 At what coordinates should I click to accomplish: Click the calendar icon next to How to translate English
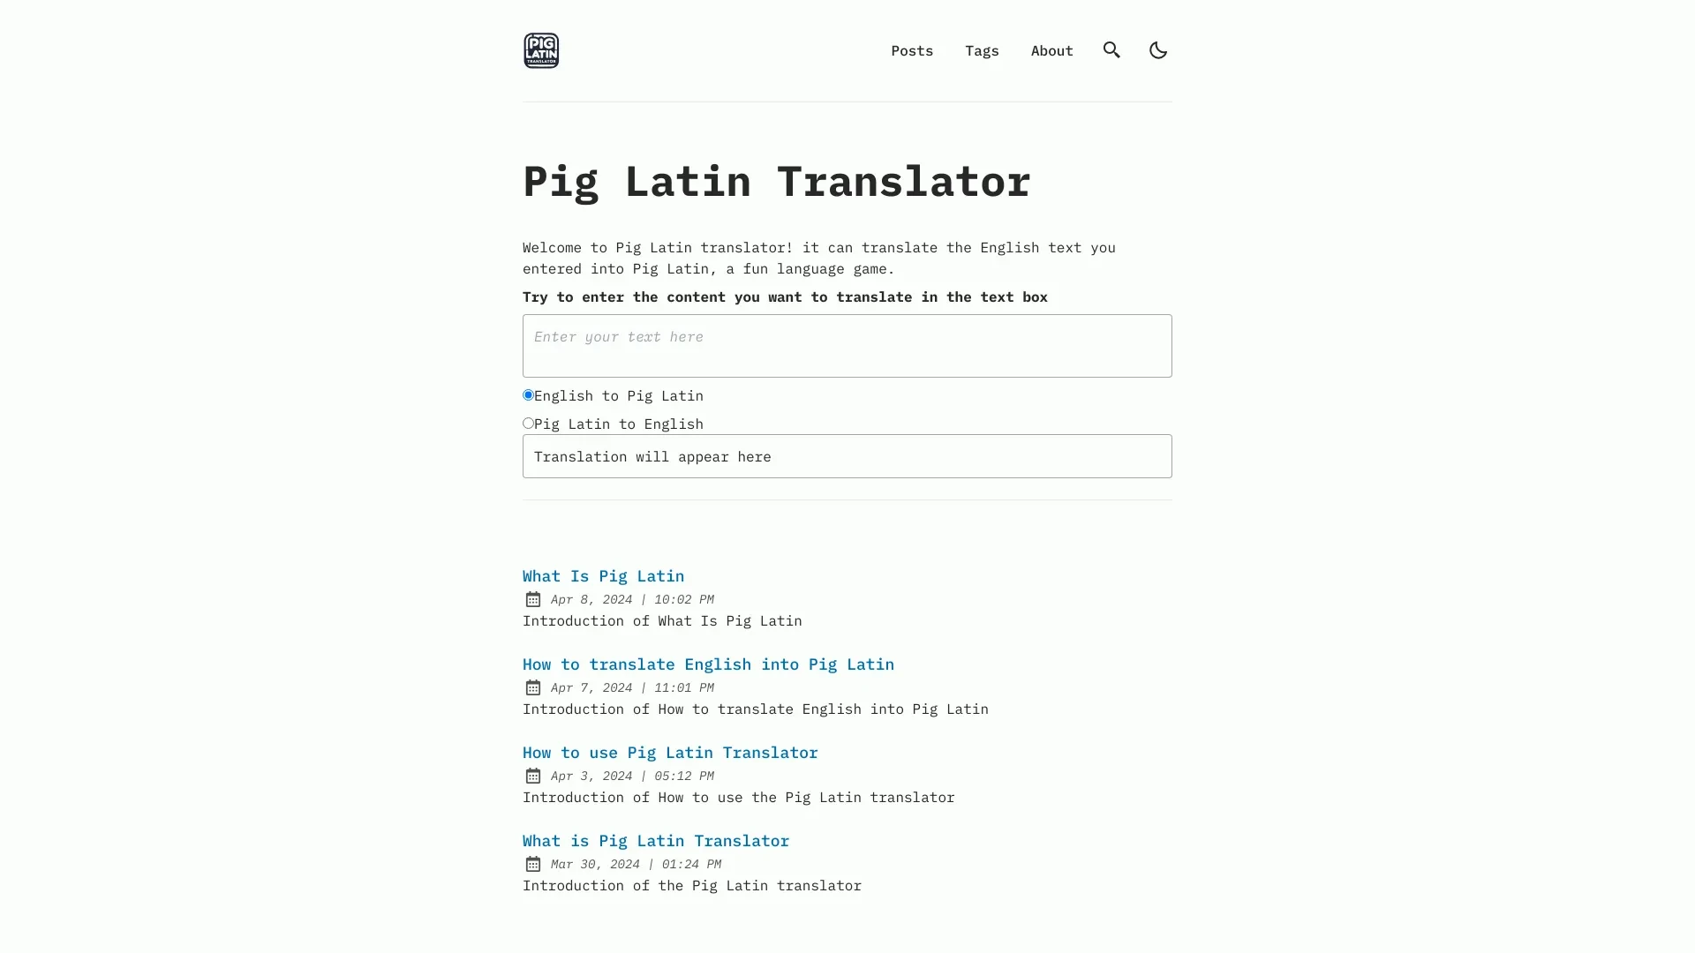[x=533, y=687]
